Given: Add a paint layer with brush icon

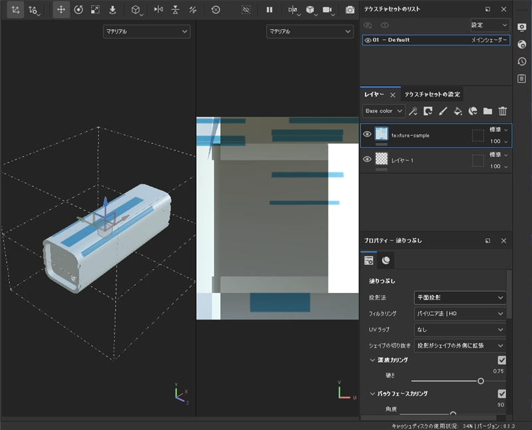Looking at the screenshot, I should (x=443, y=111).
